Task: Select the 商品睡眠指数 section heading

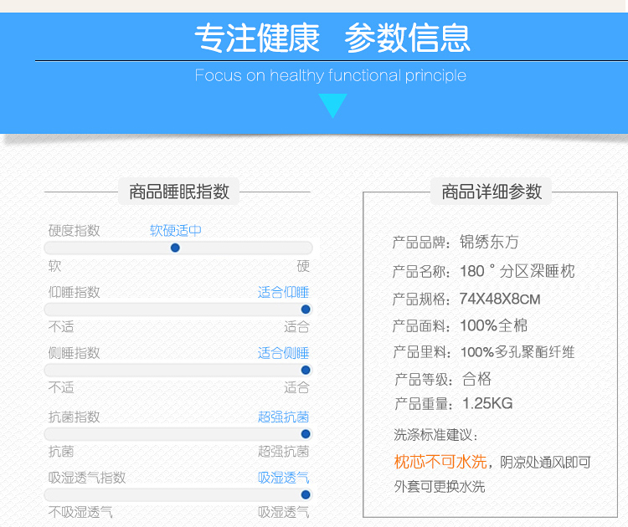Action: (x=179, y=192)
